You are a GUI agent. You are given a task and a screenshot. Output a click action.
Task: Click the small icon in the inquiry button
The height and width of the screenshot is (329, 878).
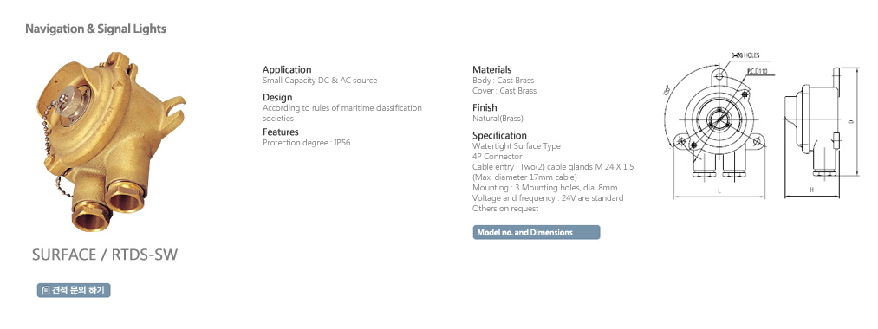[46, 290]
